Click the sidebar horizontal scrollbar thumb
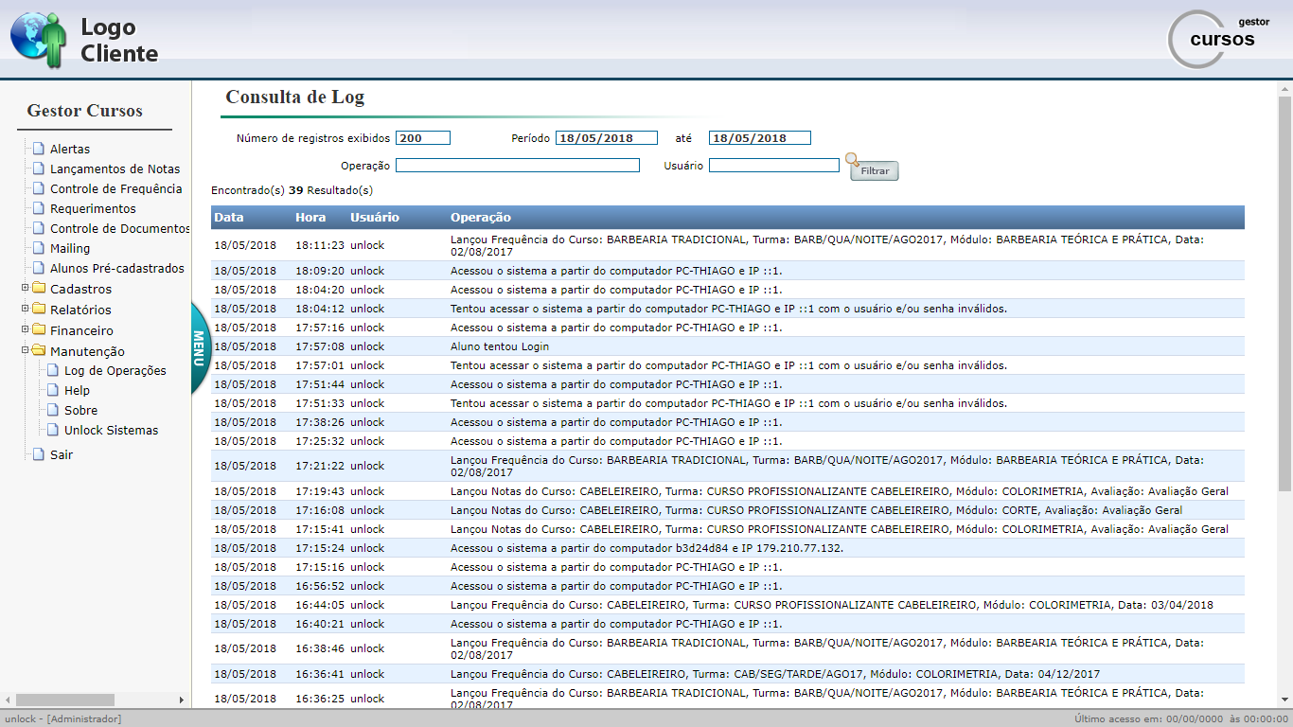The width and height of the screenshot is (1293, 727). [x=65, y=700]
